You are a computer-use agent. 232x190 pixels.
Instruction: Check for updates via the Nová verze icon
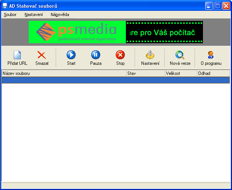point(180,55)
